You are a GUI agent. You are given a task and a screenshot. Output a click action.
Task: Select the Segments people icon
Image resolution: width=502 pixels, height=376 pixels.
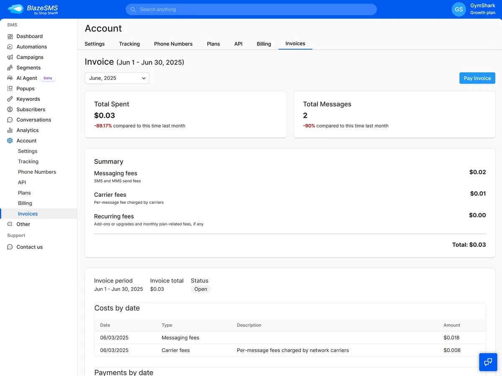[9, 68]
